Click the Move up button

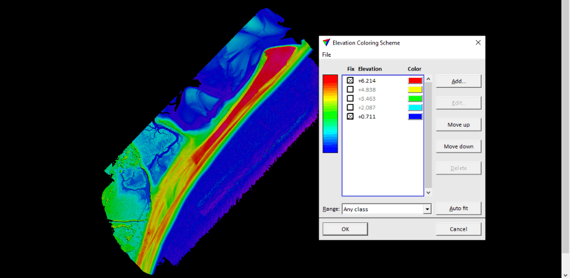458,125
